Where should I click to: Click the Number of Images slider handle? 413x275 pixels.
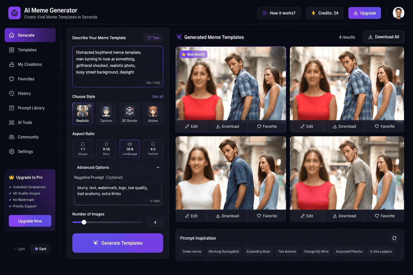coord(84,222)
